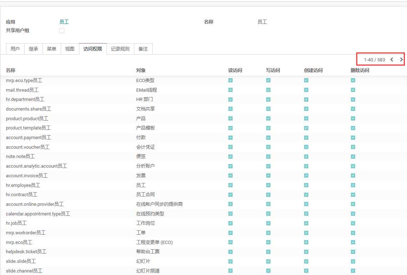Open the 视图 tab
Screen dimensions: 407x275
70,49
